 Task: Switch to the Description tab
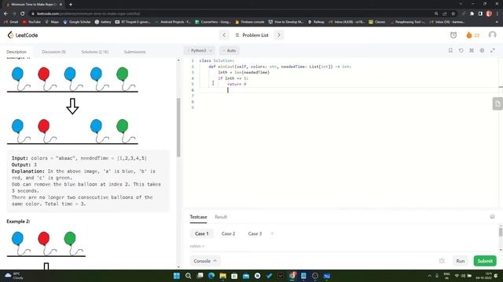(17, 52)
